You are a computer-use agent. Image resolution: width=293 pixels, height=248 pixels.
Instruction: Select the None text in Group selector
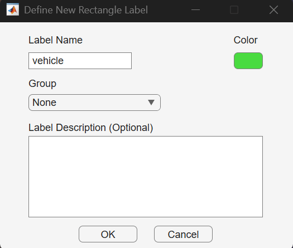click(x=44, y=103)
